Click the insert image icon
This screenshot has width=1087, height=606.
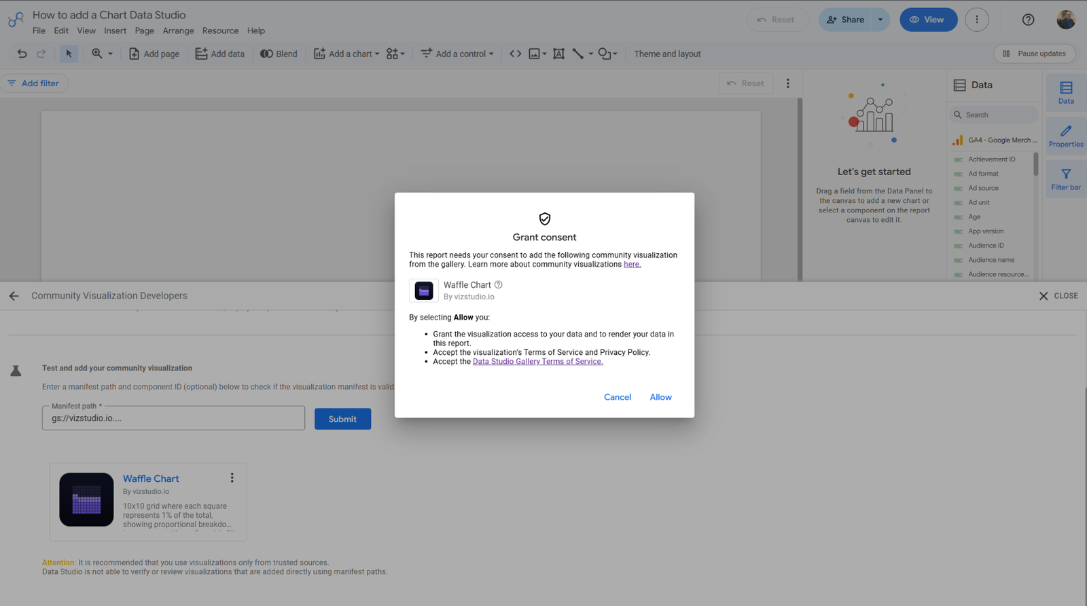535,54
